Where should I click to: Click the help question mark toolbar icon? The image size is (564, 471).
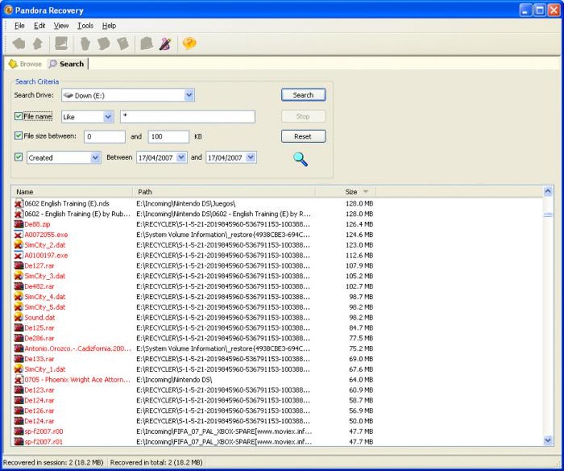(189, 44)
